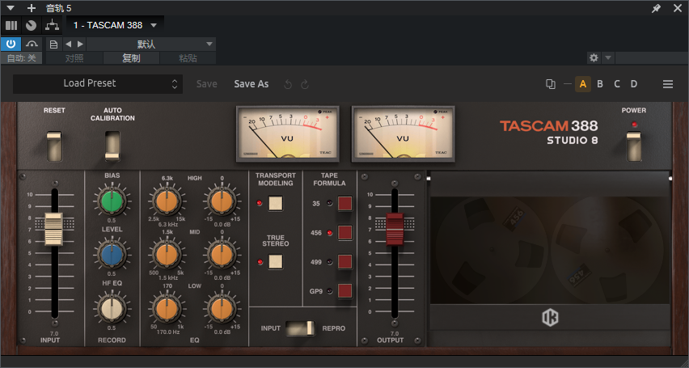
Task: Flip the RESET switch
Action: click(x=54, y=146)
